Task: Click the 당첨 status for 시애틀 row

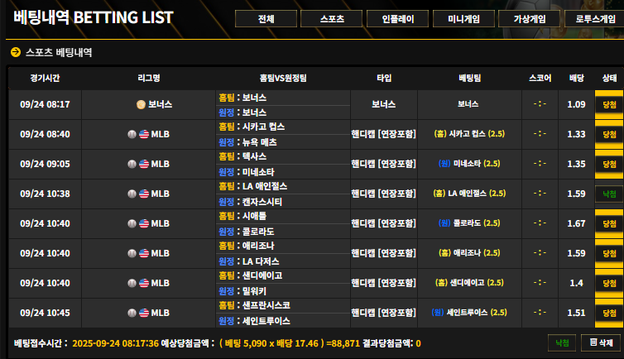Action: (x=609, y=224)
